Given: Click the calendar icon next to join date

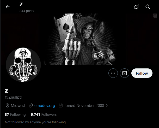Looking at the screenshot, I should [x=60, y=105].
